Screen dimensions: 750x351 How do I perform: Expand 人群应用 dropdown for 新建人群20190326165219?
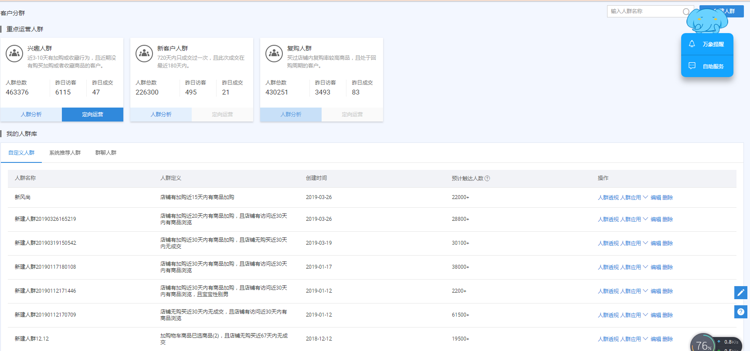coord(634,219)
